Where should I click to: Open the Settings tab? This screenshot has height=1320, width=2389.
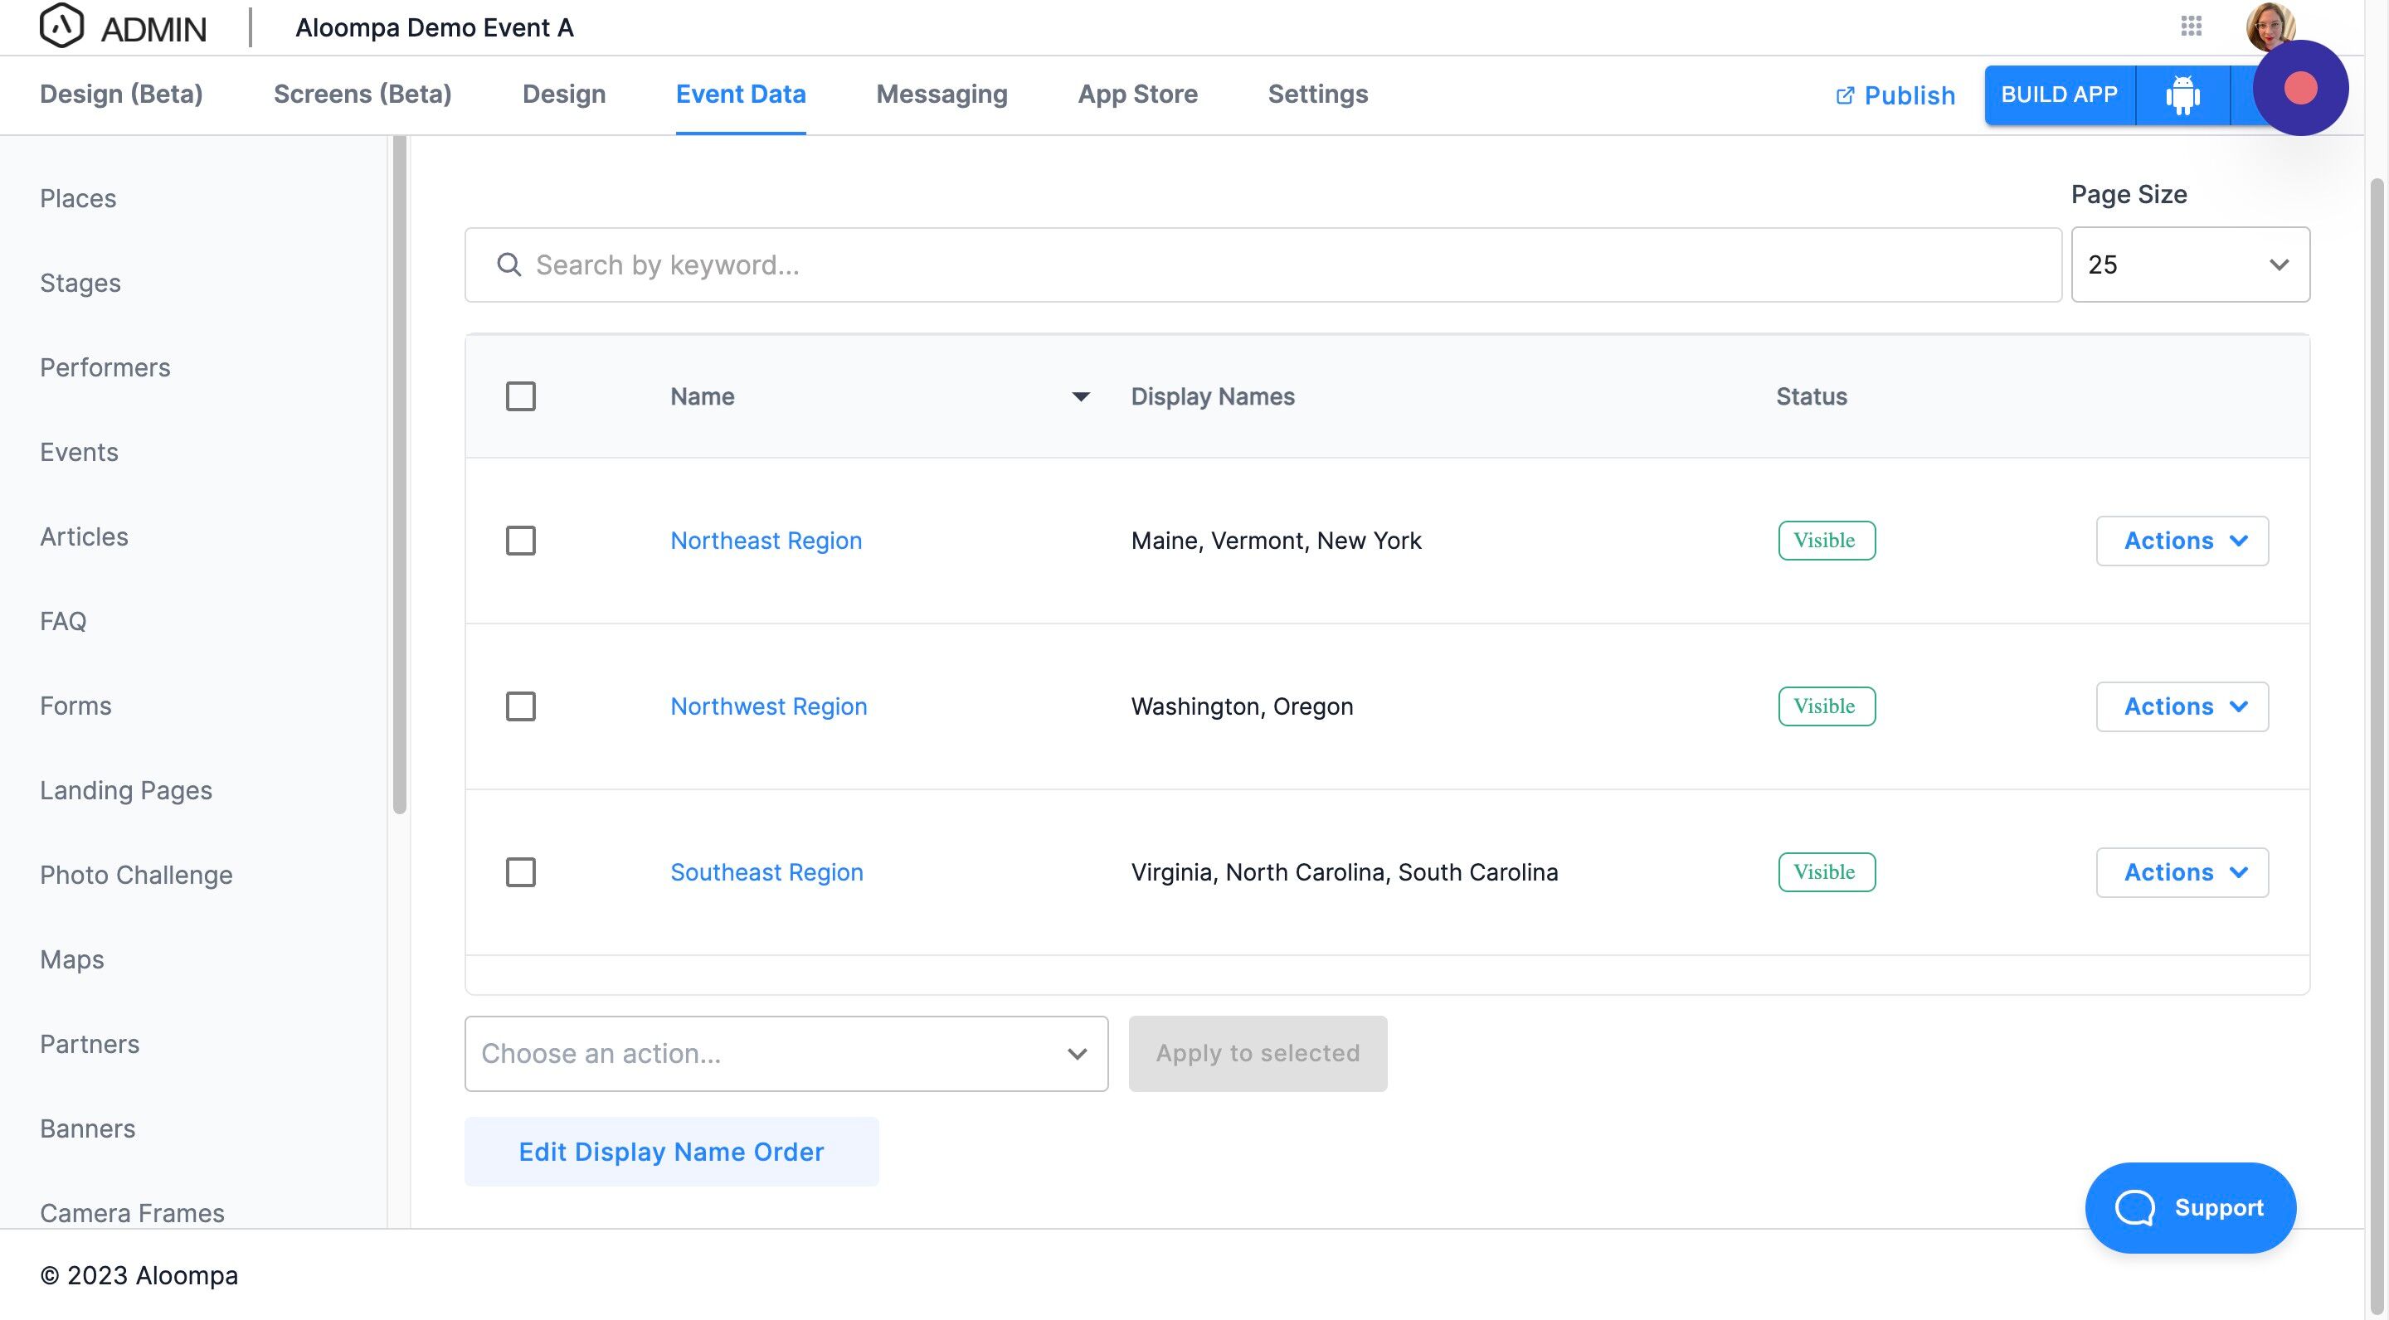1318,95
